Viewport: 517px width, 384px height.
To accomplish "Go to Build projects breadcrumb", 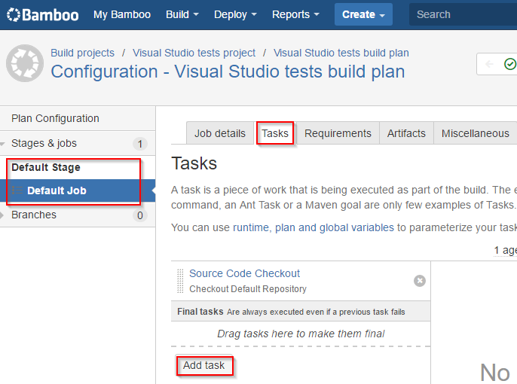I will coord(82,53).
